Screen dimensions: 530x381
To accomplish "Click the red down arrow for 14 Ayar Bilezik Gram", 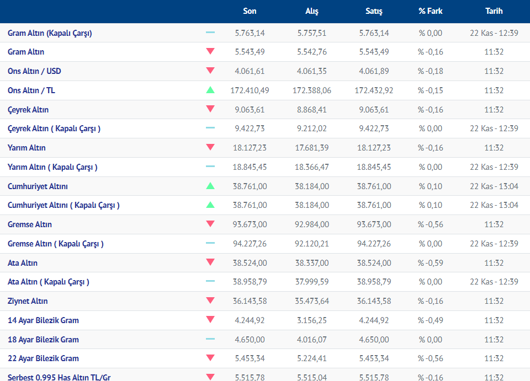I will coord(210,320).
